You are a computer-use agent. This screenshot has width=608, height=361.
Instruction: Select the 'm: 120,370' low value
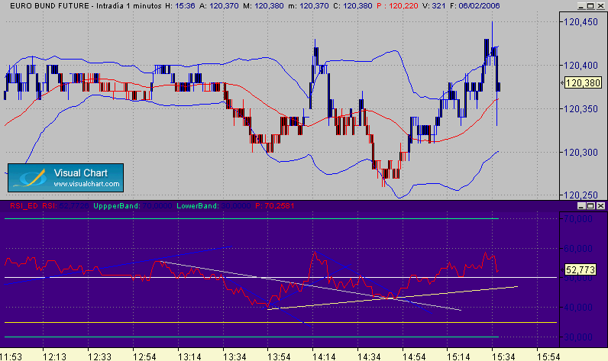pyautogui.click(x=309, y=6)
